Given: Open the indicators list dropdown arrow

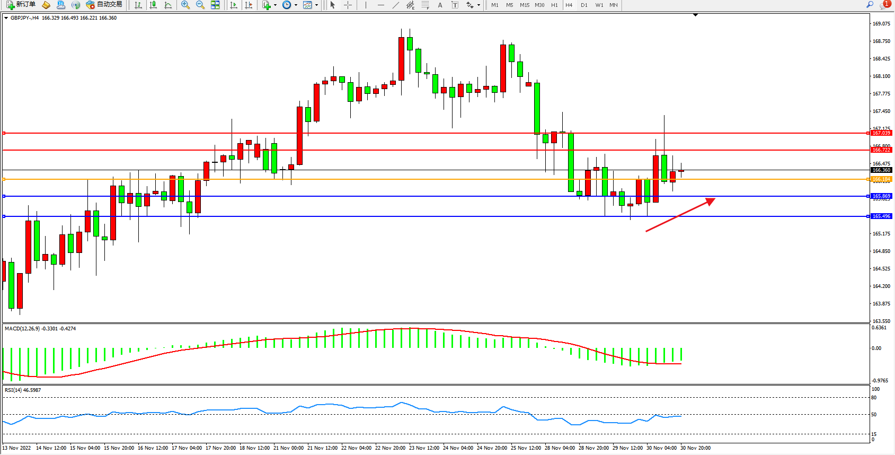Looking at the screenshot, I should click(275, 5).
